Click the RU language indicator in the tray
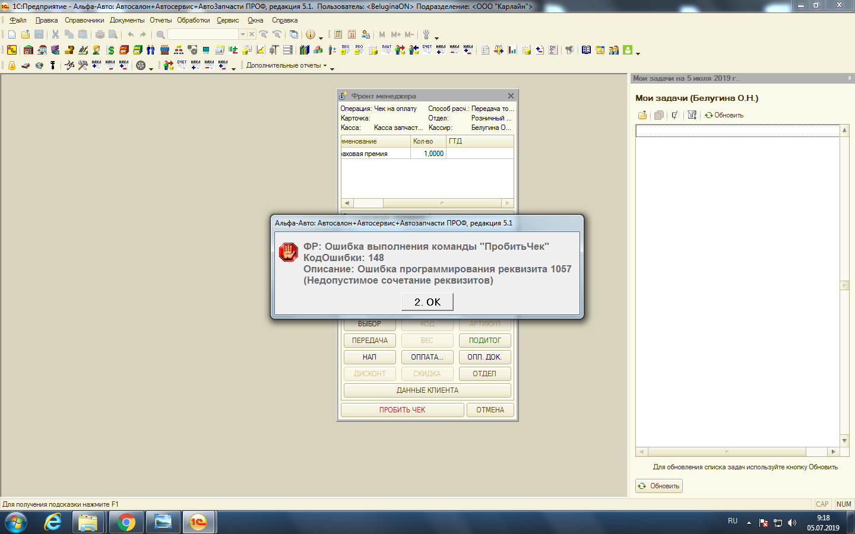 [x=733, y=521]
